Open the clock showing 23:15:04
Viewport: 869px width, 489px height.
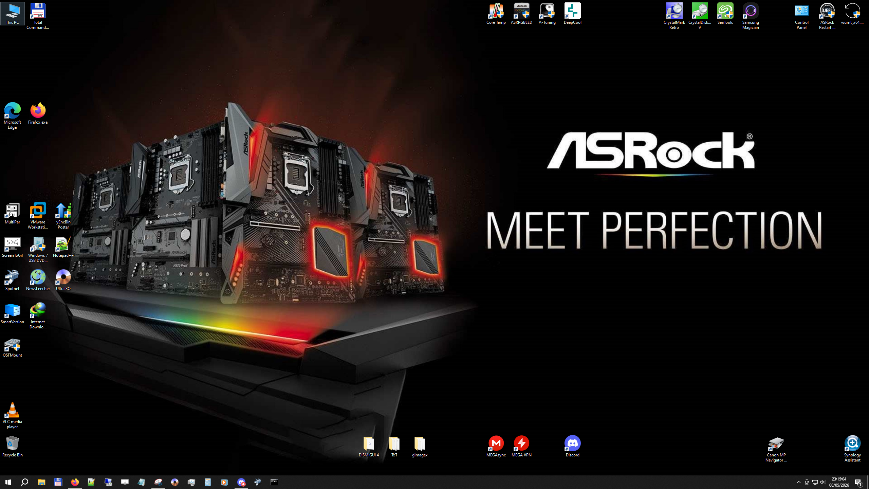coord(839,482)
